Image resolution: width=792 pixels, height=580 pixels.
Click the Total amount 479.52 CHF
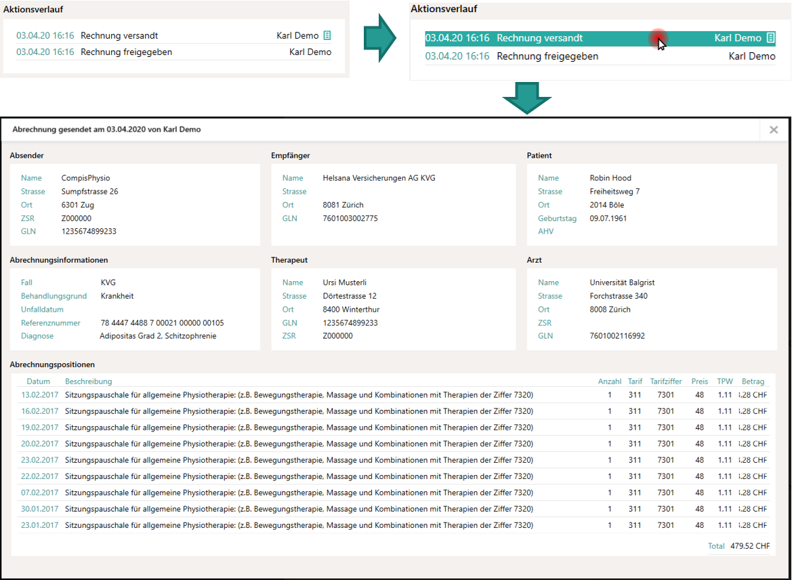[x=749, y=546]
